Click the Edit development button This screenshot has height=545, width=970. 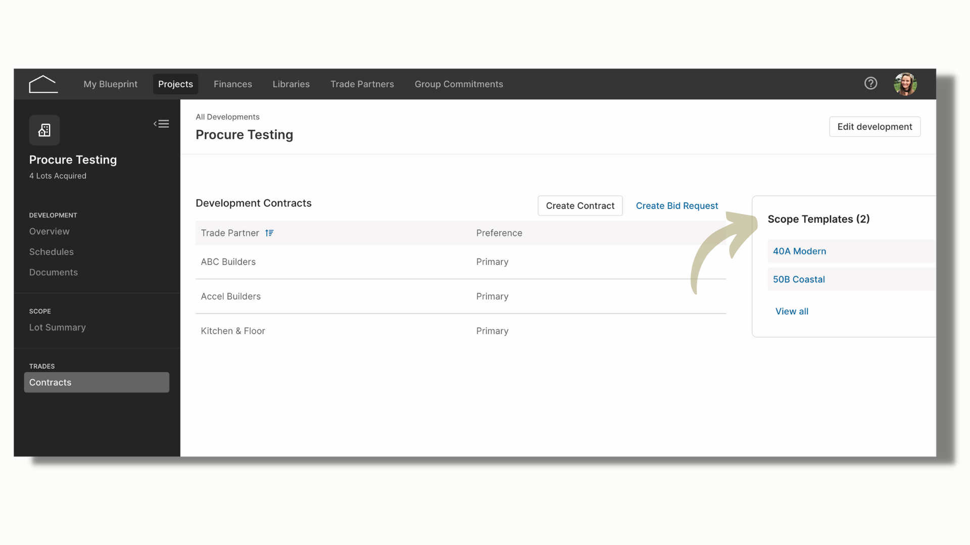875,127
